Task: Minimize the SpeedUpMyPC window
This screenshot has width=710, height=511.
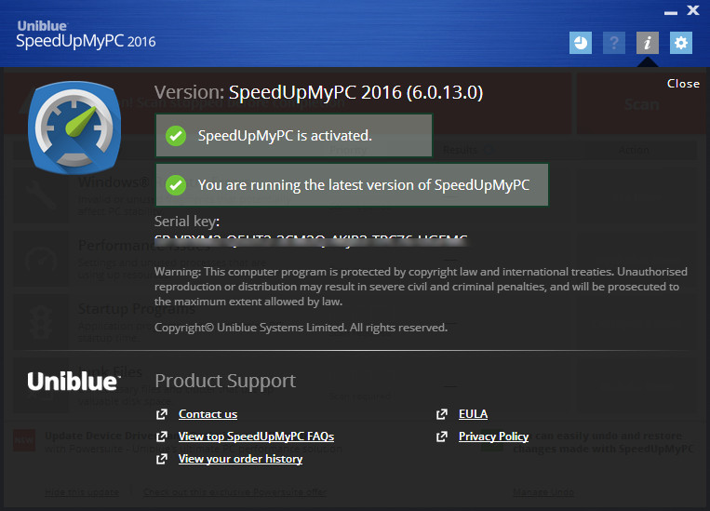Action: (x=671, y=13)
